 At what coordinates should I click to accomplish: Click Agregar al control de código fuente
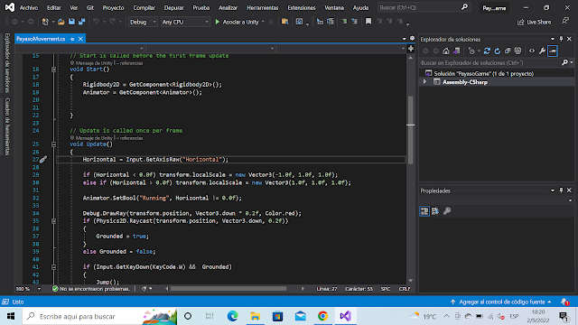(x=501, y=302)
